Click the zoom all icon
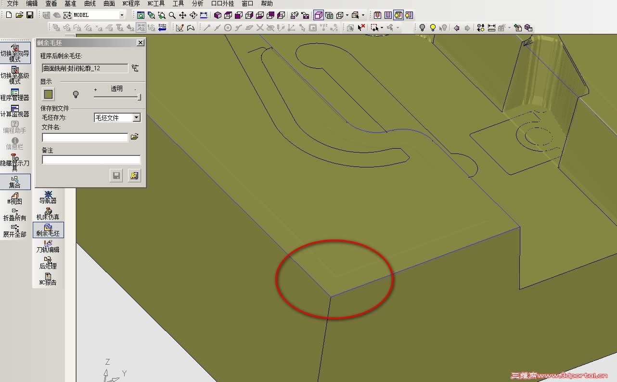 point(141,15)
